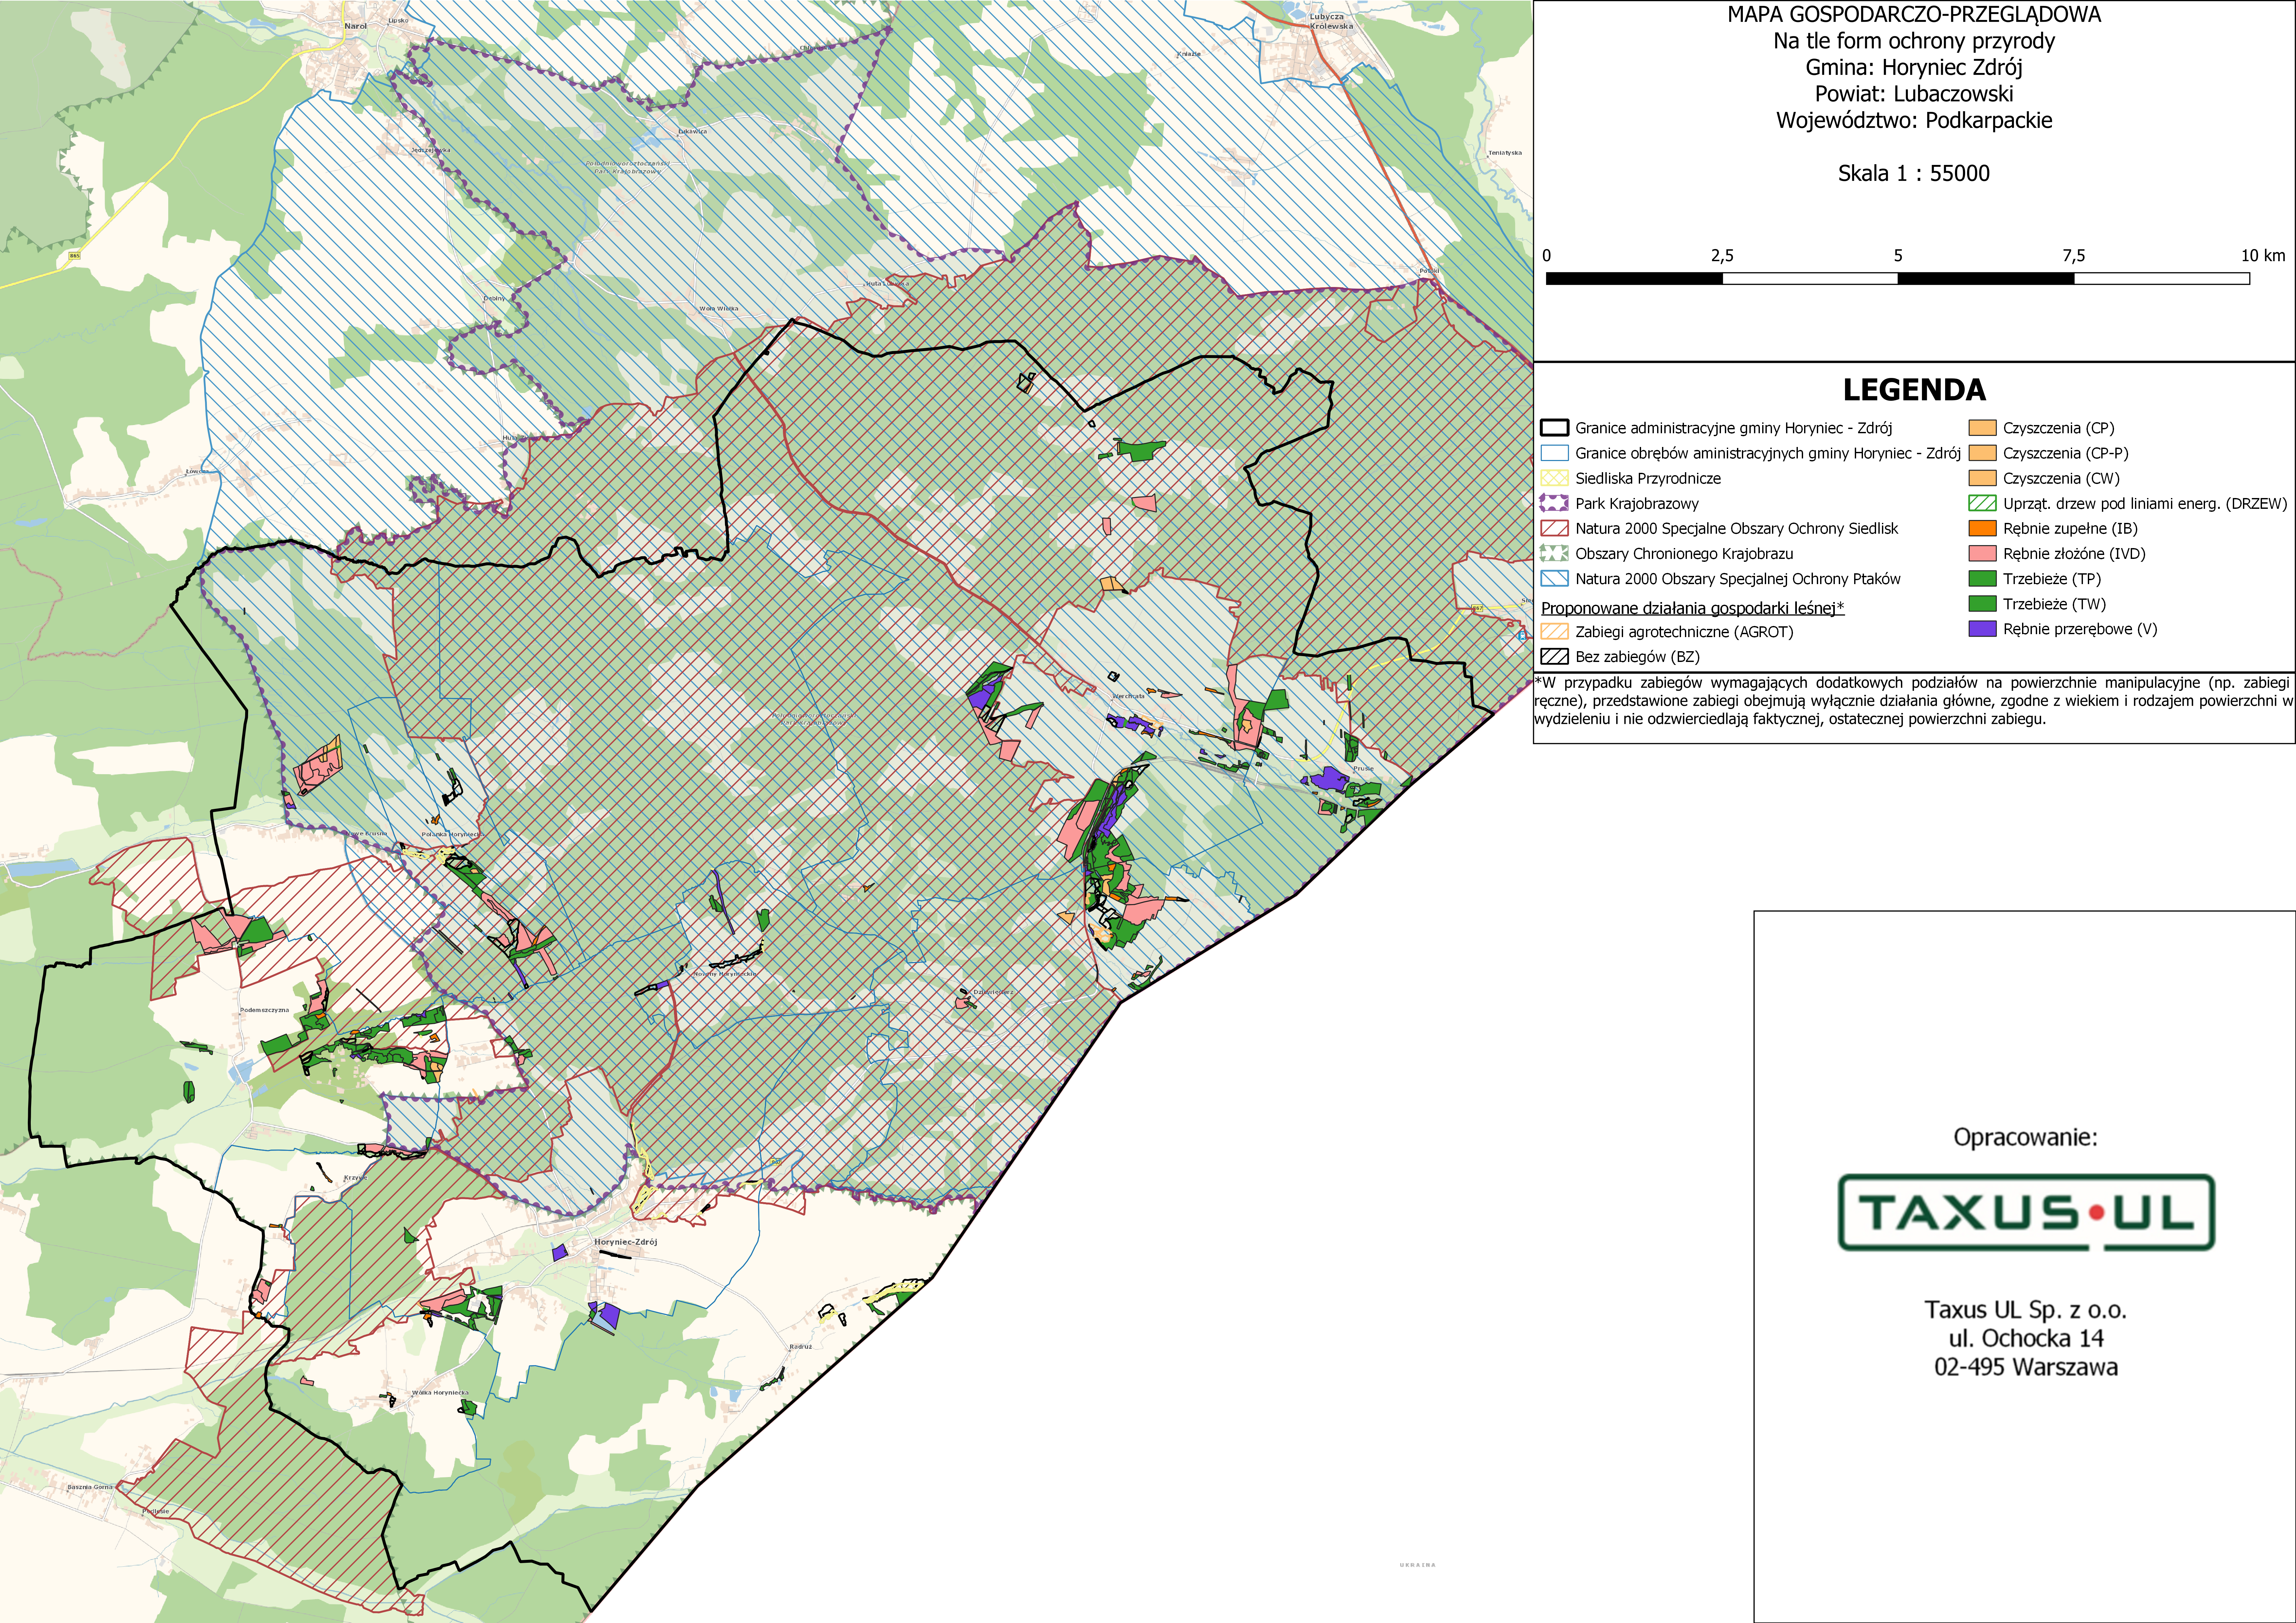Viewport: 2296px width, 1623px height.
Task: Click the 5 km mark on scale bar
Action: [x=1898, y=256]
